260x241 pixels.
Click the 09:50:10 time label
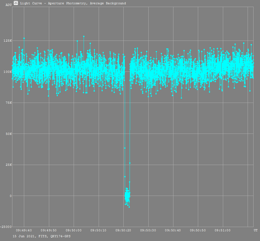tap(98, 230)
